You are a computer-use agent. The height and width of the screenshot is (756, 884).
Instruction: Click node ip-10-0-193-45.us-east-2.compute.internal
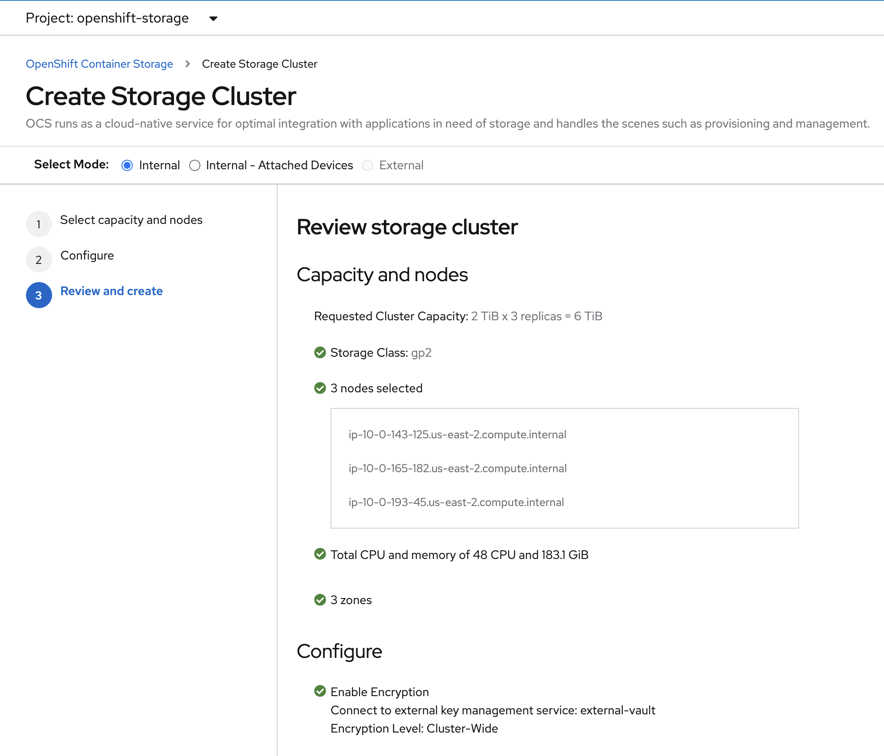(x=456, y=502)
